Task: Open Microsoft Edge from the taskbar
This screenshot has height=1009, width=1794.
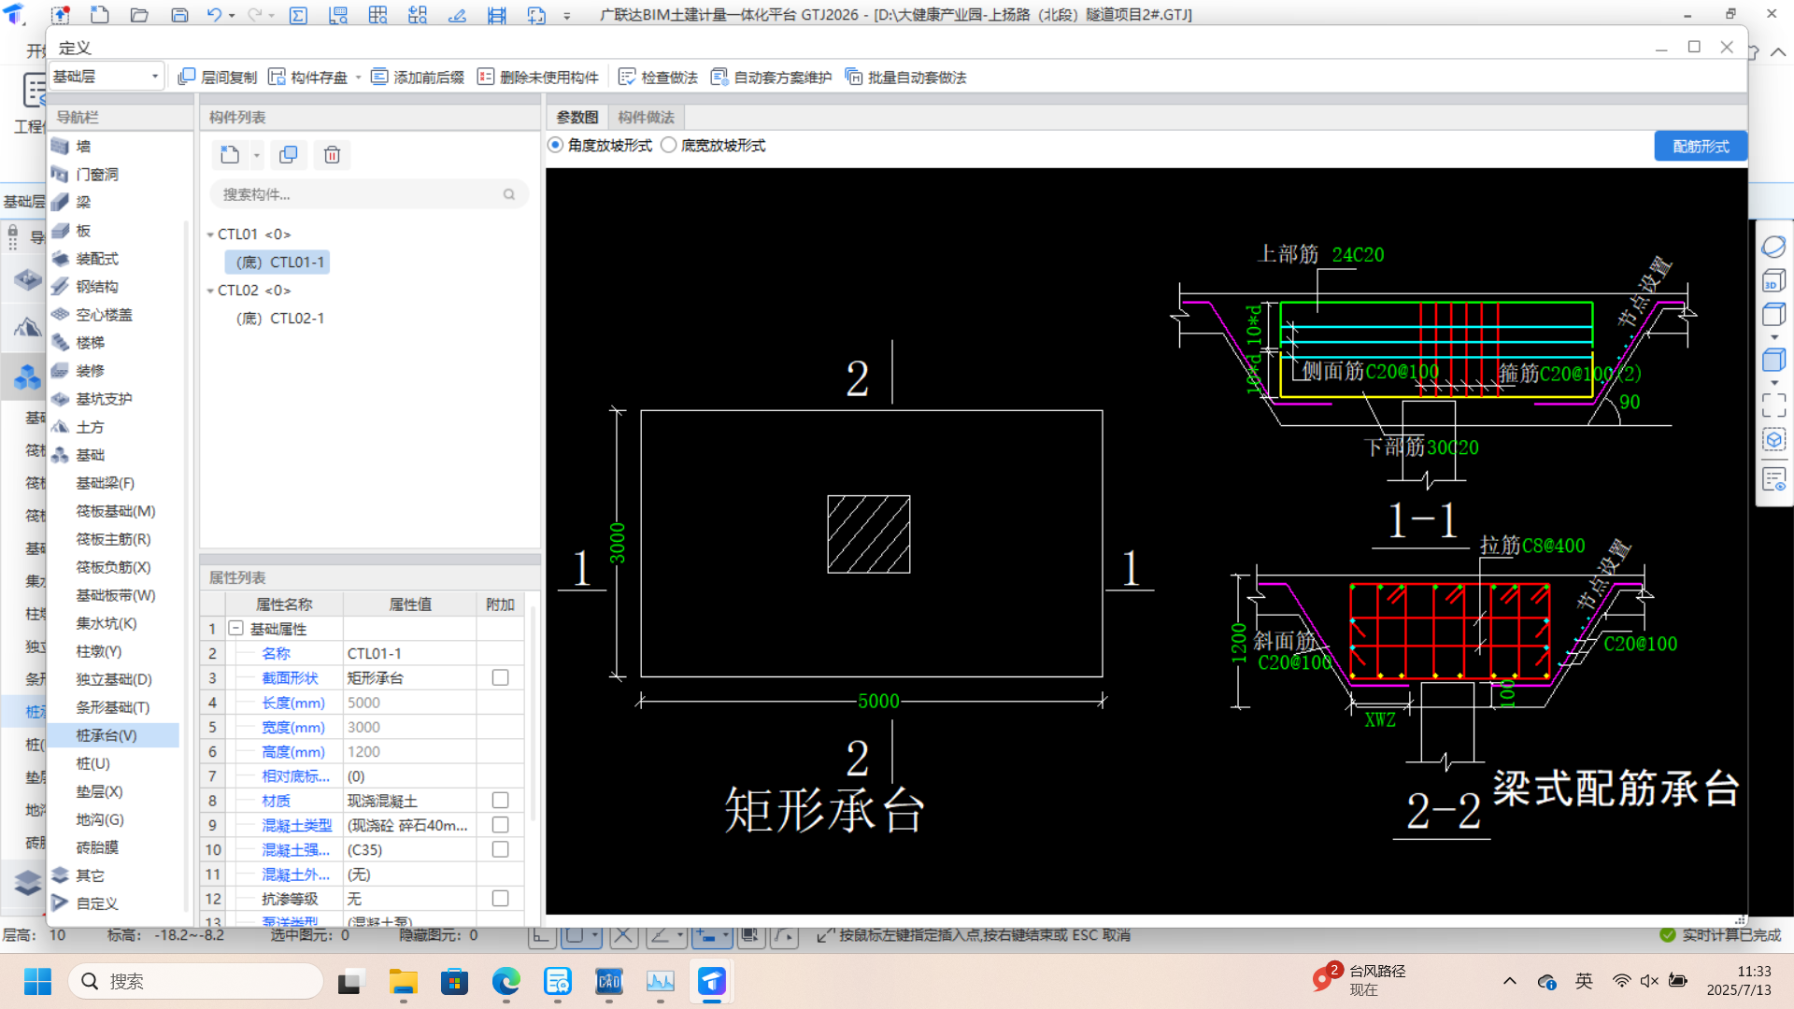Action: [505, 982]
